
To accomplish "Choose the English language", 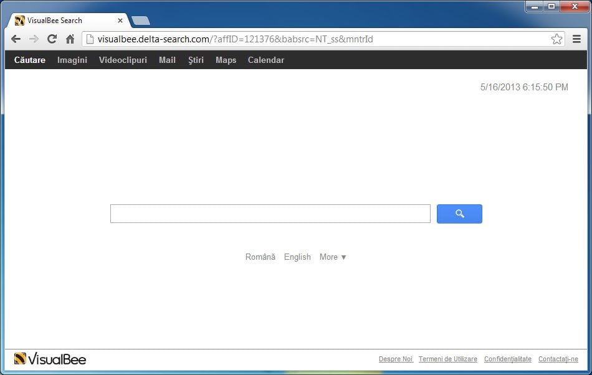I will 297,257.
